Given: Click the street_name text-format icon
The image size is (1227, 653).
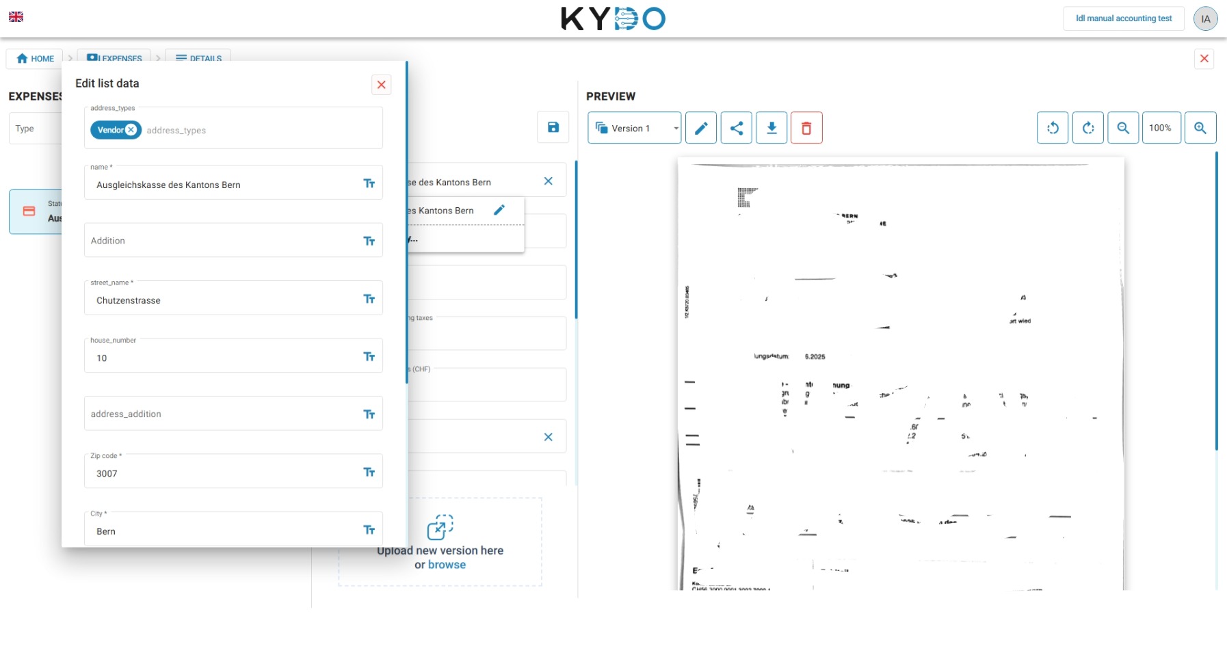Looking at the screenshot, I should [369, 299].
